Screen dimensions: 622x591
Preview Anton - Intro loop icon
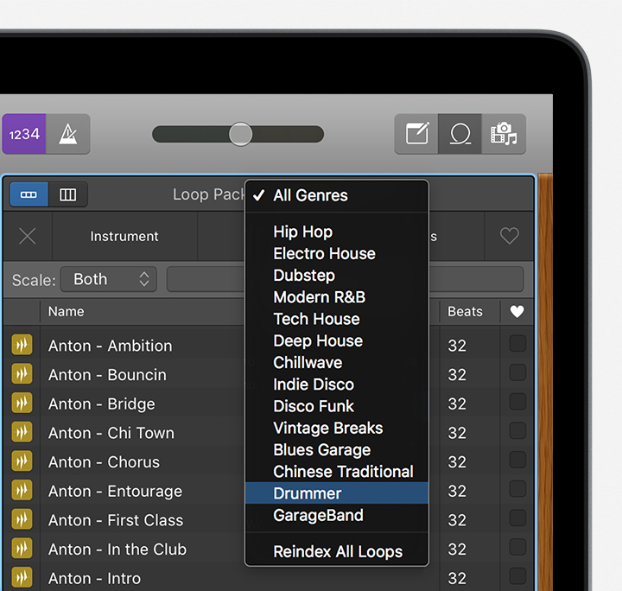pos(22,577)
